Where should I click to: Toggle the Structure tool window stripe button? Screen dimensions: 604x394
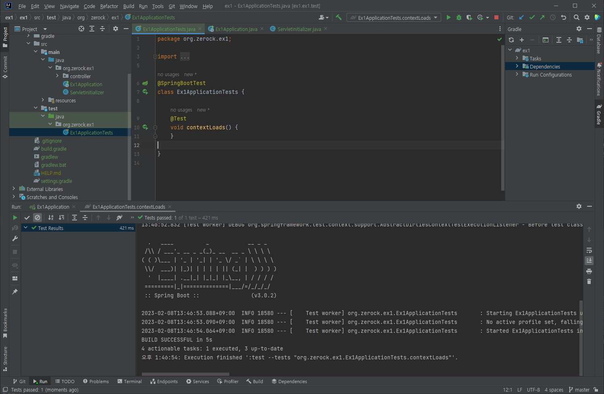coord(5,359)
